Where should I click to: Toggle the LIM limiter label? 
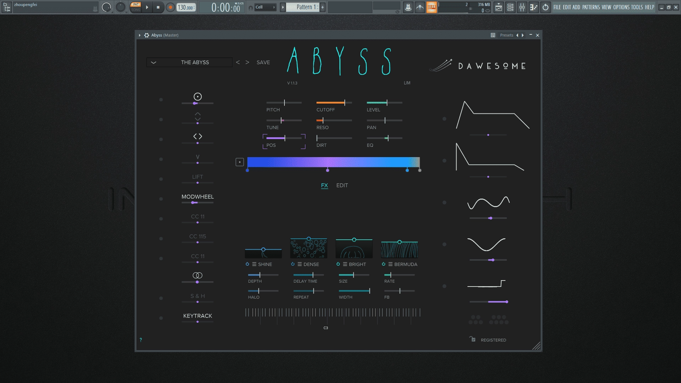point(407,83)
